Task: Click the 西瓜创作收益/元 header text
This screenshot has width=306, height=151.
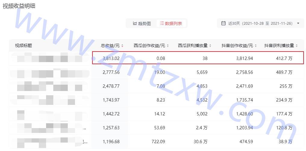Action: (x=149, y=46)
